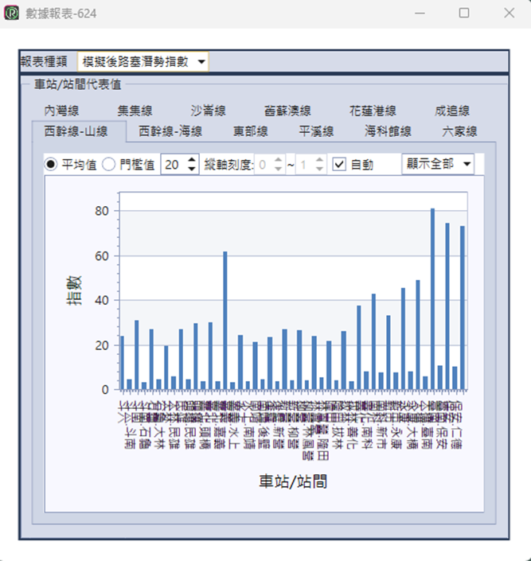Click the 車站/站間代表值 group title
This screenshot has width=531, height=561.
[78, 84]
